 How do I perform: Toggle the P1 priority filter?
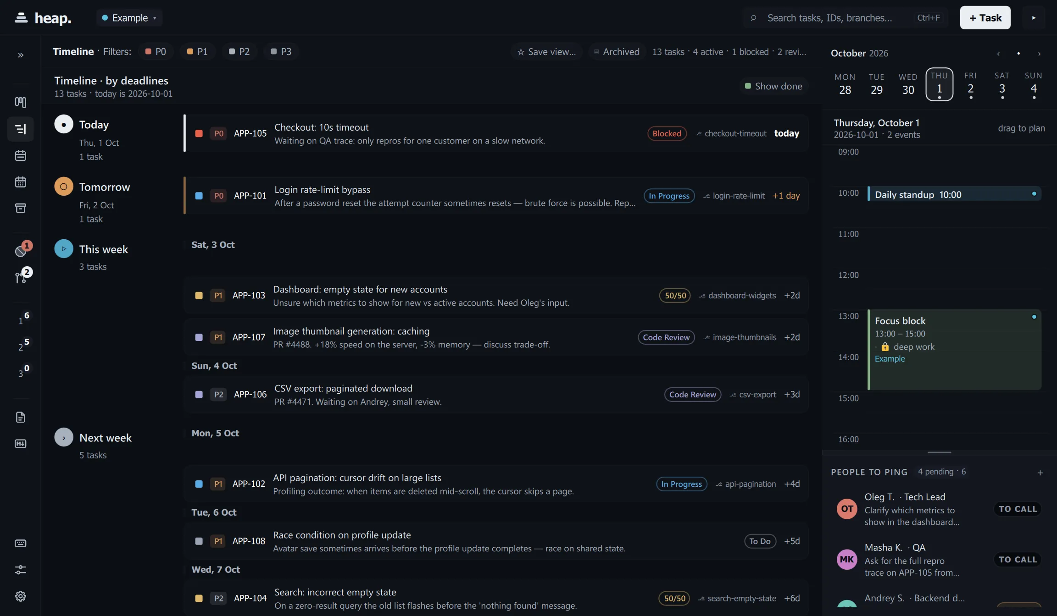coord(197,51)
